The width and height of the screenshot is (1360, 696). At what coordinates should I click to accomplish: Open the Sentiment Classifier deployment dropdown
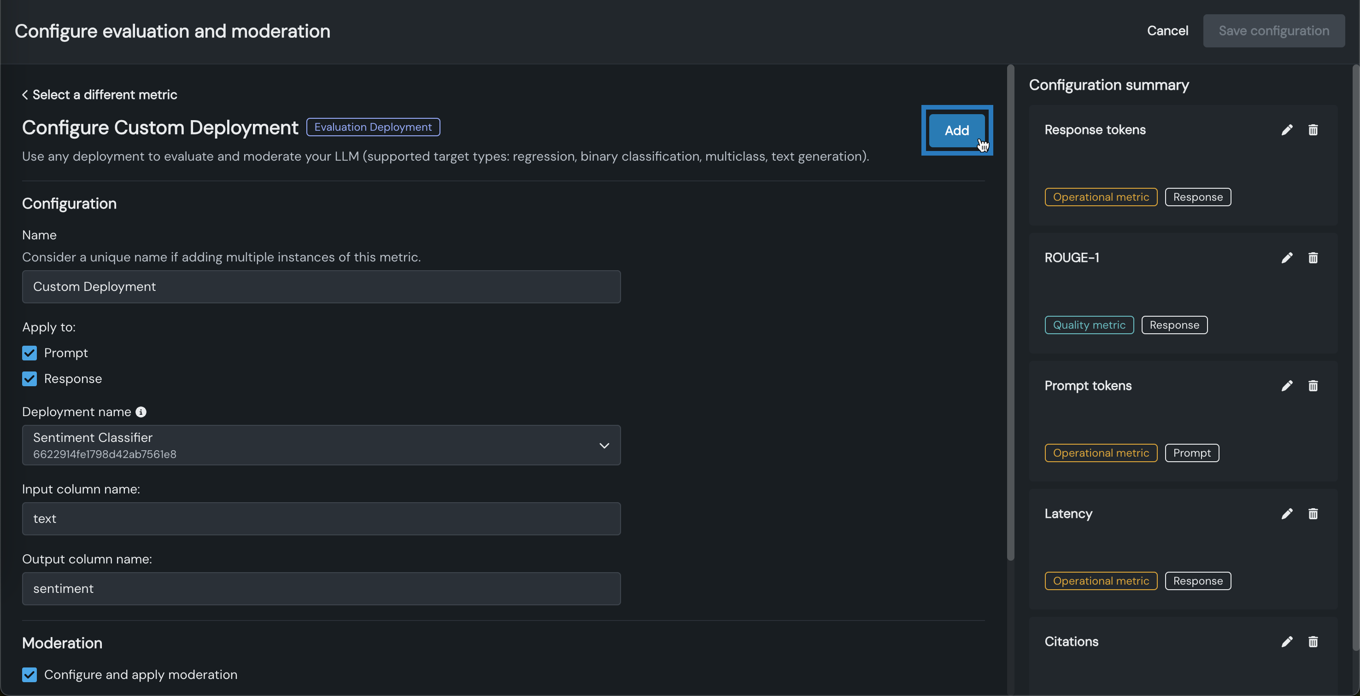click(321, 445)
